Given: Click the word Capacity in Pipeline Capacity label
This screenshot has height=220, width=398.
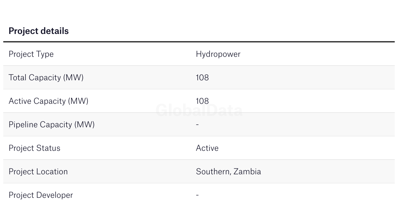Looking at the screenshot, I should tap(57, 125).
